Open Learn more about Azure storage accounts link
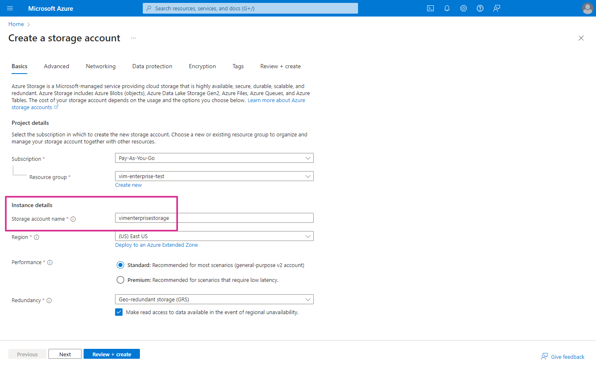 276,100
